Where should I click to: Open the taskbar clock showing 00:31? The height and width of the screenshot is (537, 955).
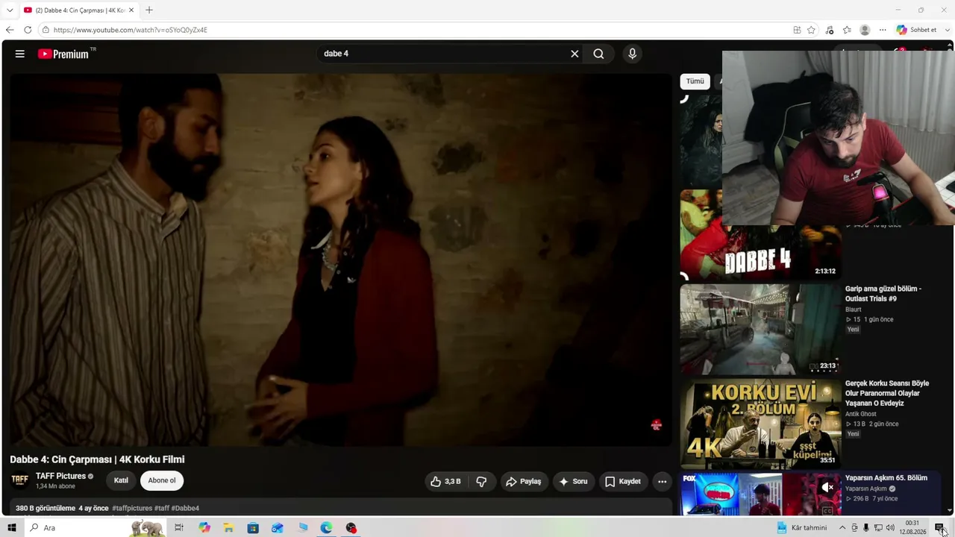pos(912,528)
